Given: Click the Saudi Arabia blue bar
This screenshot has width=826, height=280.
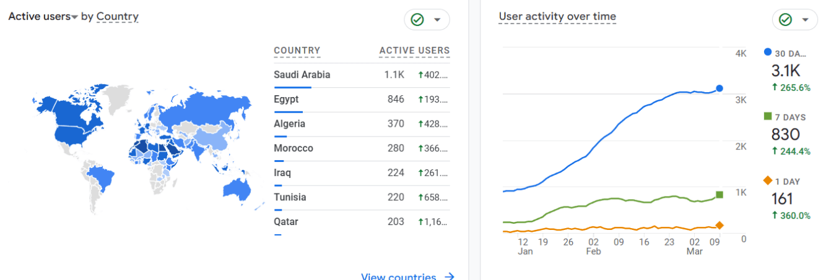Looking at the screenshot, I should click(292, 87).
